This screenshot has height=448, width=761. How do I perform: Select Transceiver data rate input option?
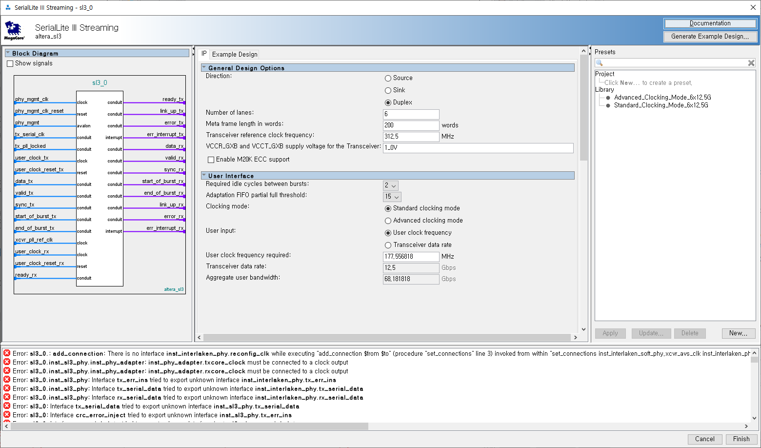(x=388, y=245)
